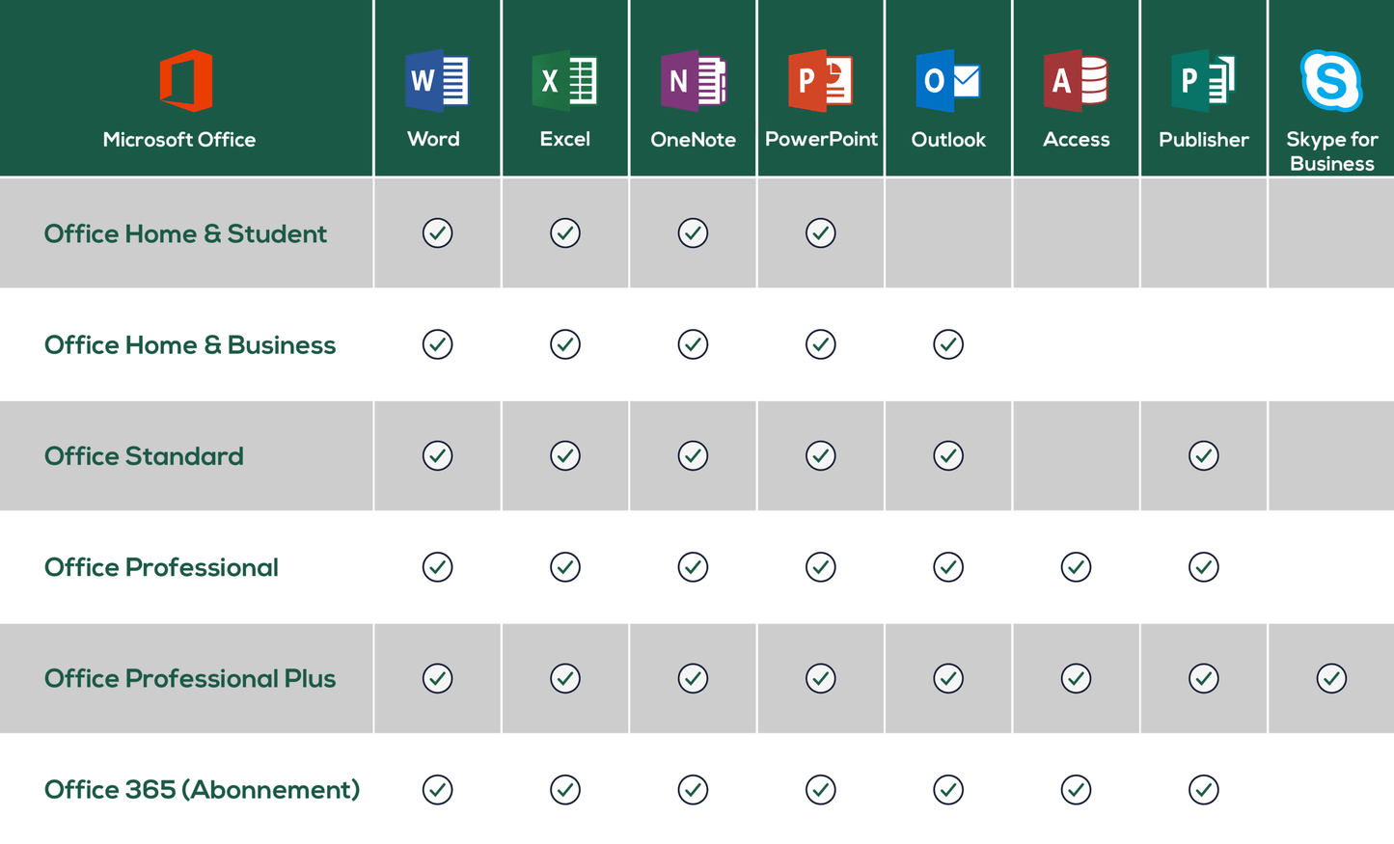The image size is (1394, 844).
Task: Click the Office Standard row label
Action: (144, 455)
